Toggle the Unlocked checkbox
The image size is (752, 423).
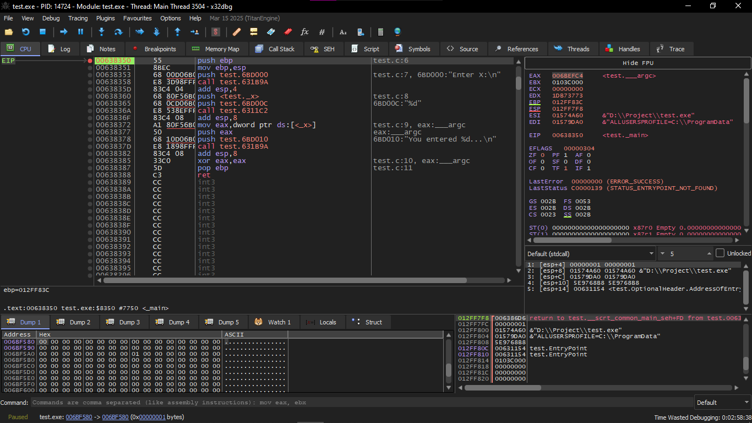[x=720, y=253]
